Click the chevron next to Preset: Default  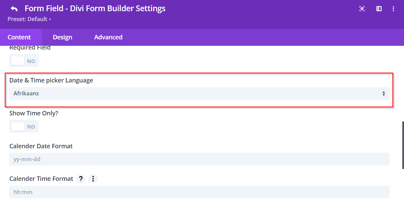(50, 19)
